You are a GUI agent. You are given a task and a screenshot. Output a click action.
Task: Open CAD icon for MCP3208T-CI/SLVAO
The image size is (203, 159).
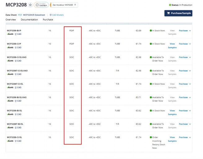18,74
